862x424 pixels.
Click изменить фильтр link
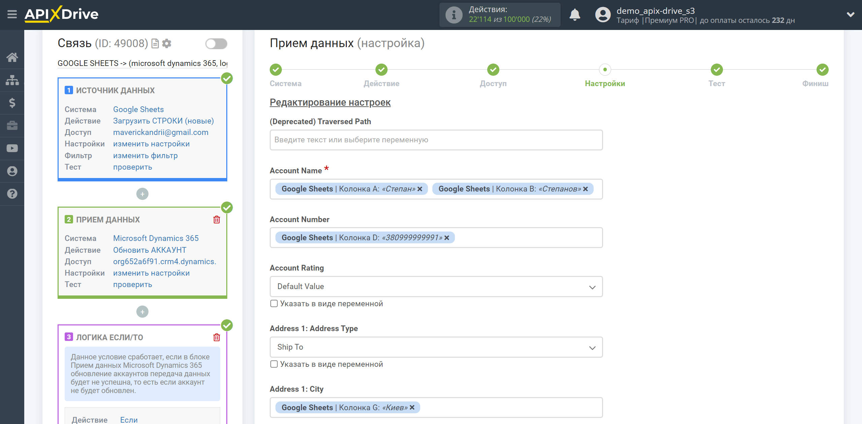pyautogui.click(x=145, y=155)
